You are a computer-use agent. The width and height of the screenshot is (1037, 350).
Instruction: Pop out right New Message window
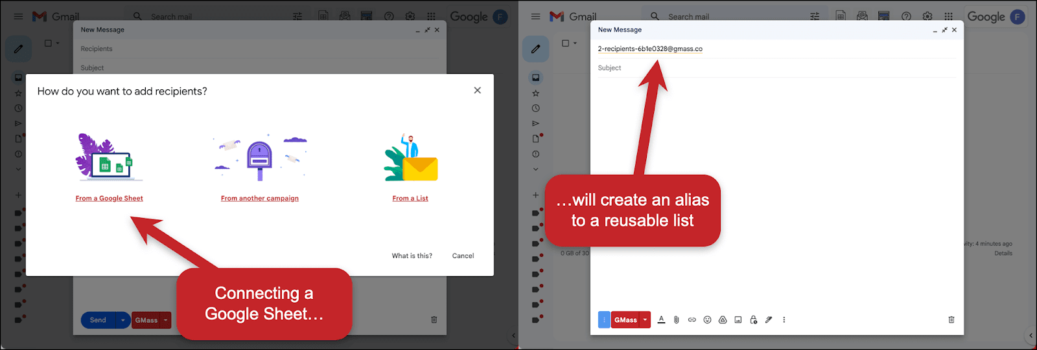944,30
